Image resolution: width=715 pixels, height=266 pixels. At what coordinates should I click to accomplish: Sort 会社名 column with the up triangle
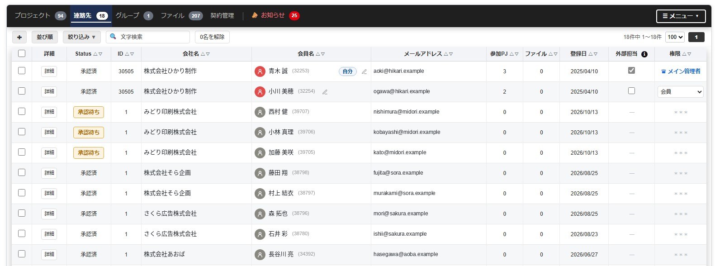click(203, 54)
